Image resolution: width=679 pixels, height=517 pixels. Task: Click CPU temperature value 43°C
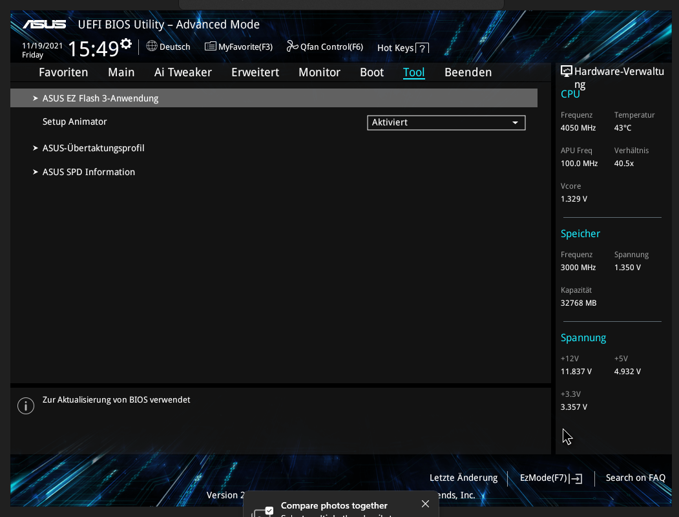623,128
